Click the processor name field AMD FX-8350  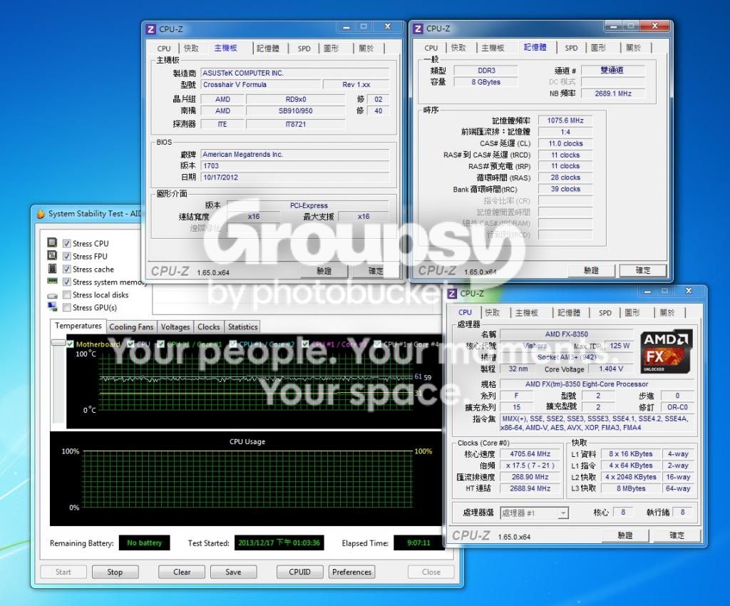[x=567, y=334]
